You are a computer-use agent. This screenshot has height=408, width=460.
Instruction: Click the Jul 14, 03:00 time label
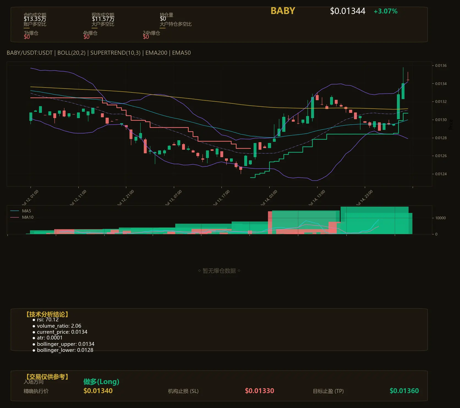(269, 198)
